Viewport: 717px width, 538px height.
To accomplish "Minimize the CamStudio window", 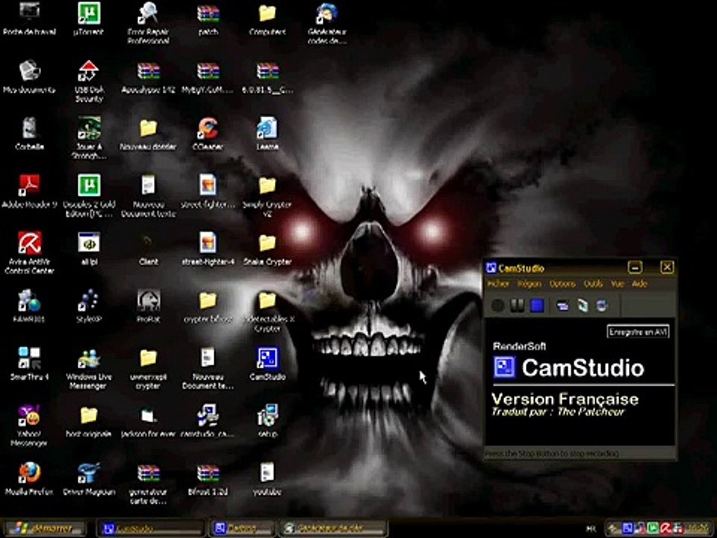I will tap(635, 268).
